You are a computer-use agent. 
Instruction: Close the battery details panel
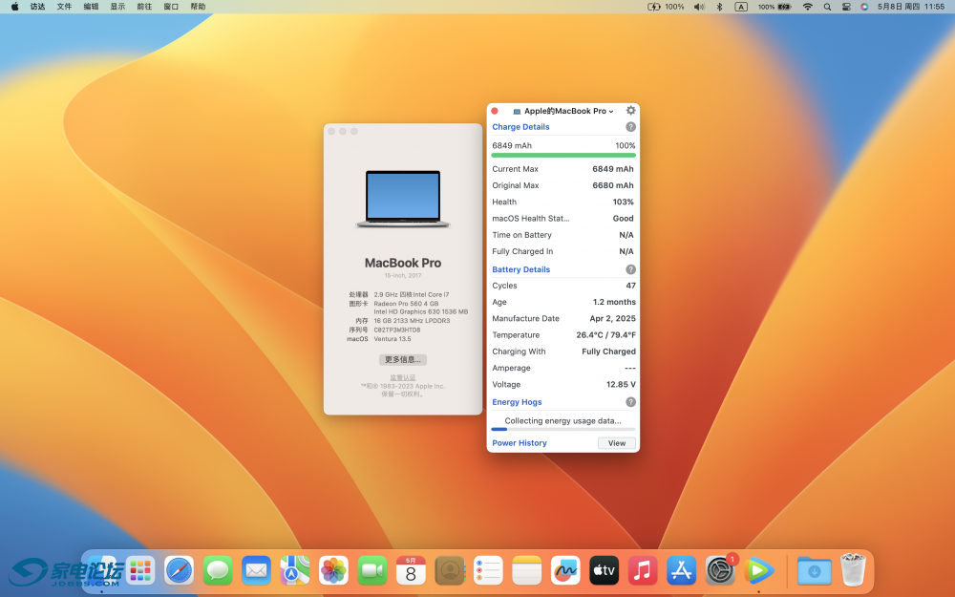(495, 111)
